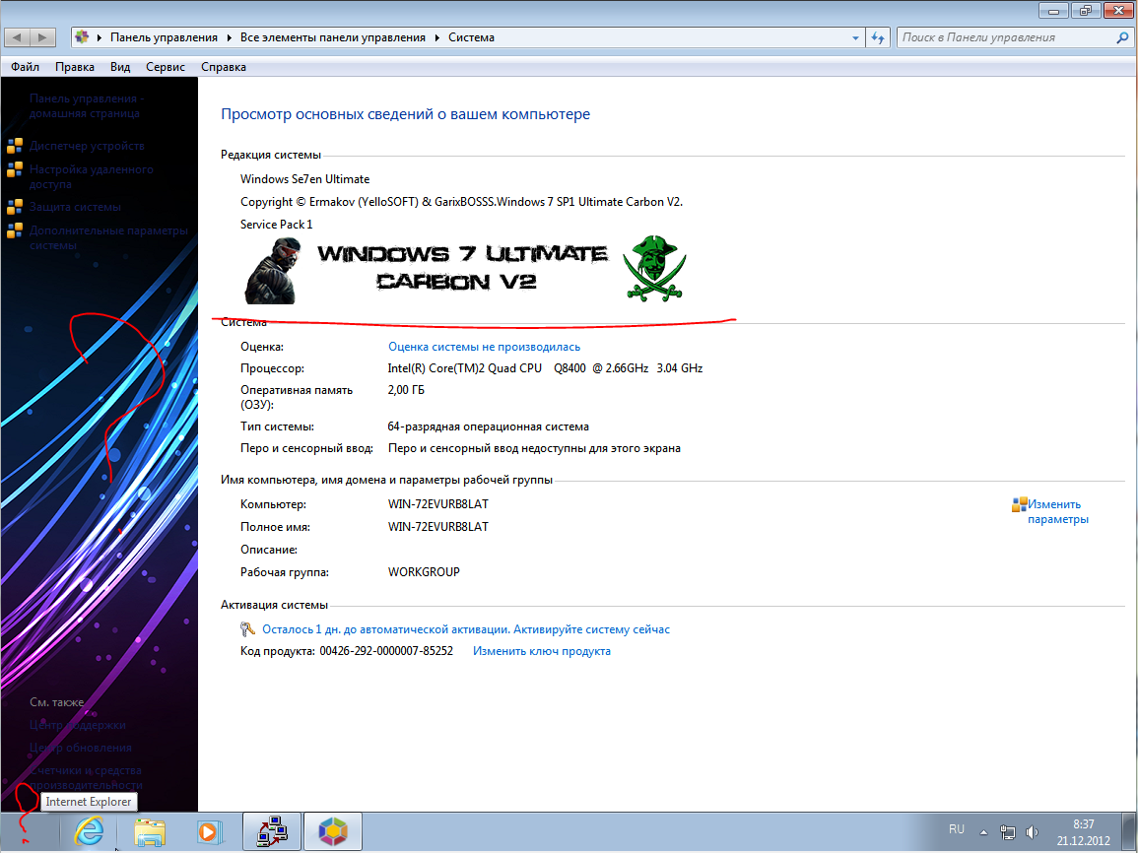
Task: Click the shield icon for Защита системы
Action: click(x=15, y=208)
